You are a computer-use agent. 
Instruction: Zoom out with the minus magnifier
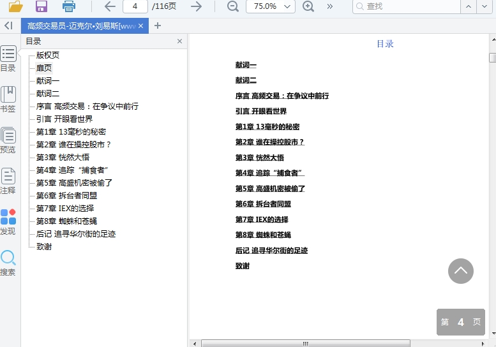(x=233, y=6)
